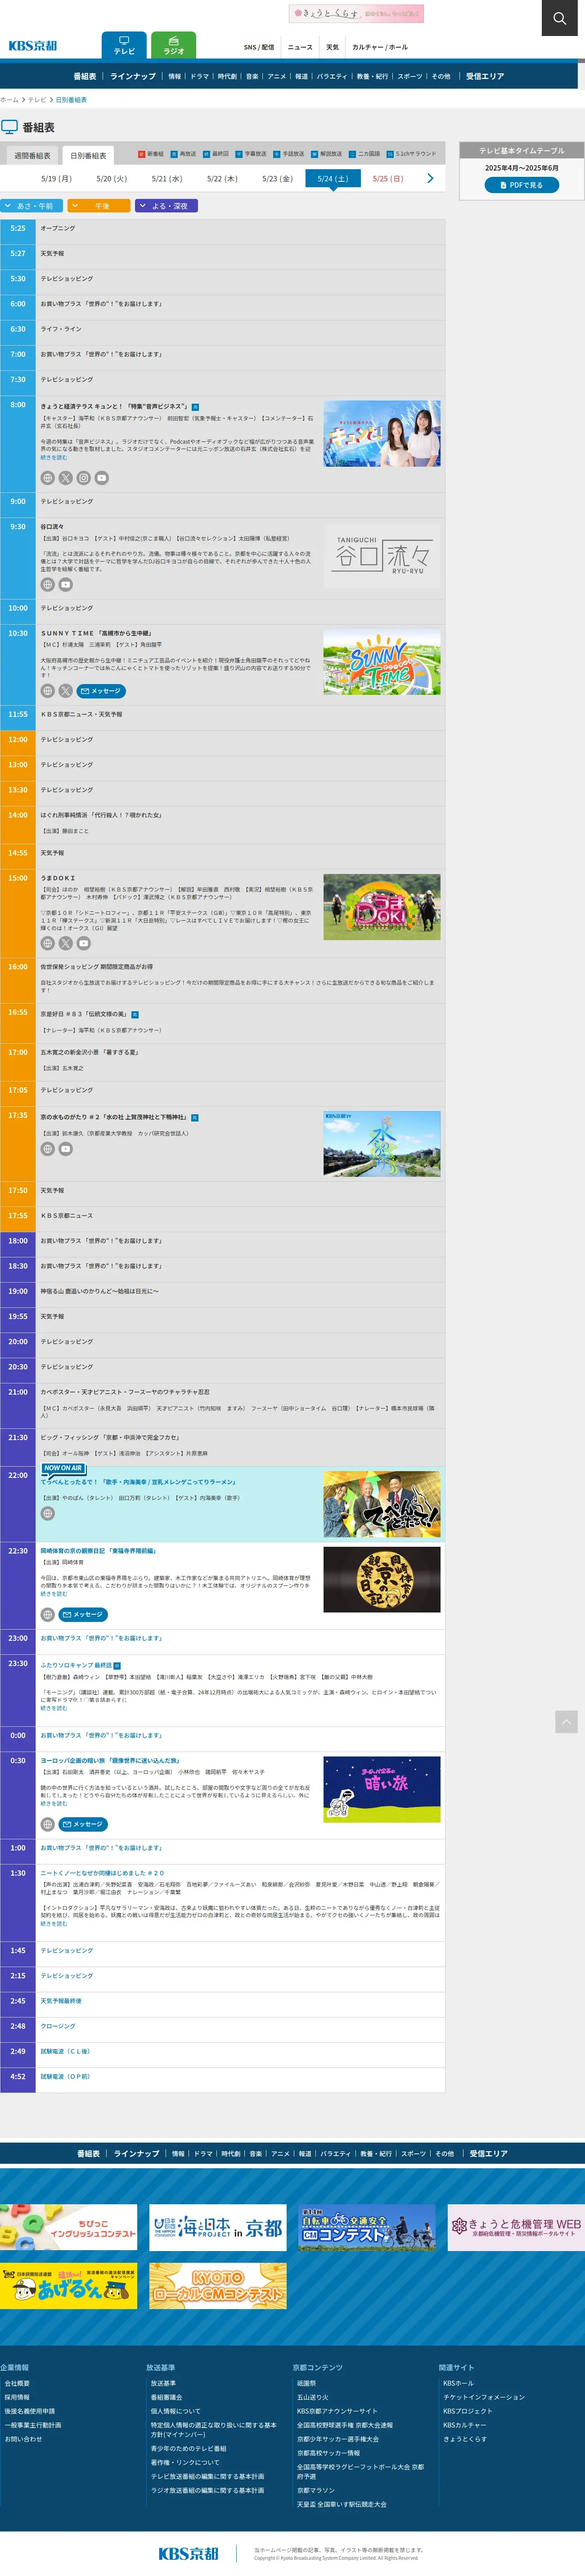585x2576 pixels.
Task: Click the back-to-top arrow button
Action: pos(566,1721)
